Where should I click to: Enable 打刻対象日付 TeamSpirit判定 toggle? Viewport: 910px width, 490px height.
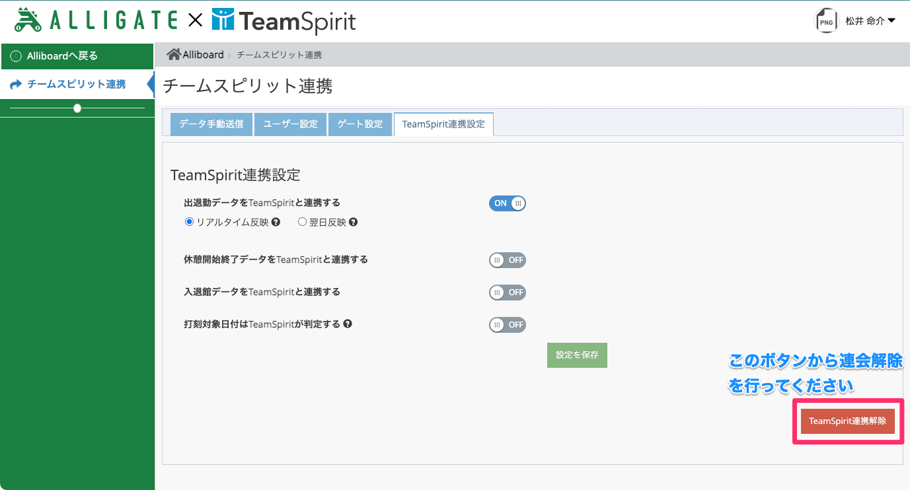click(x=508, y=325)
